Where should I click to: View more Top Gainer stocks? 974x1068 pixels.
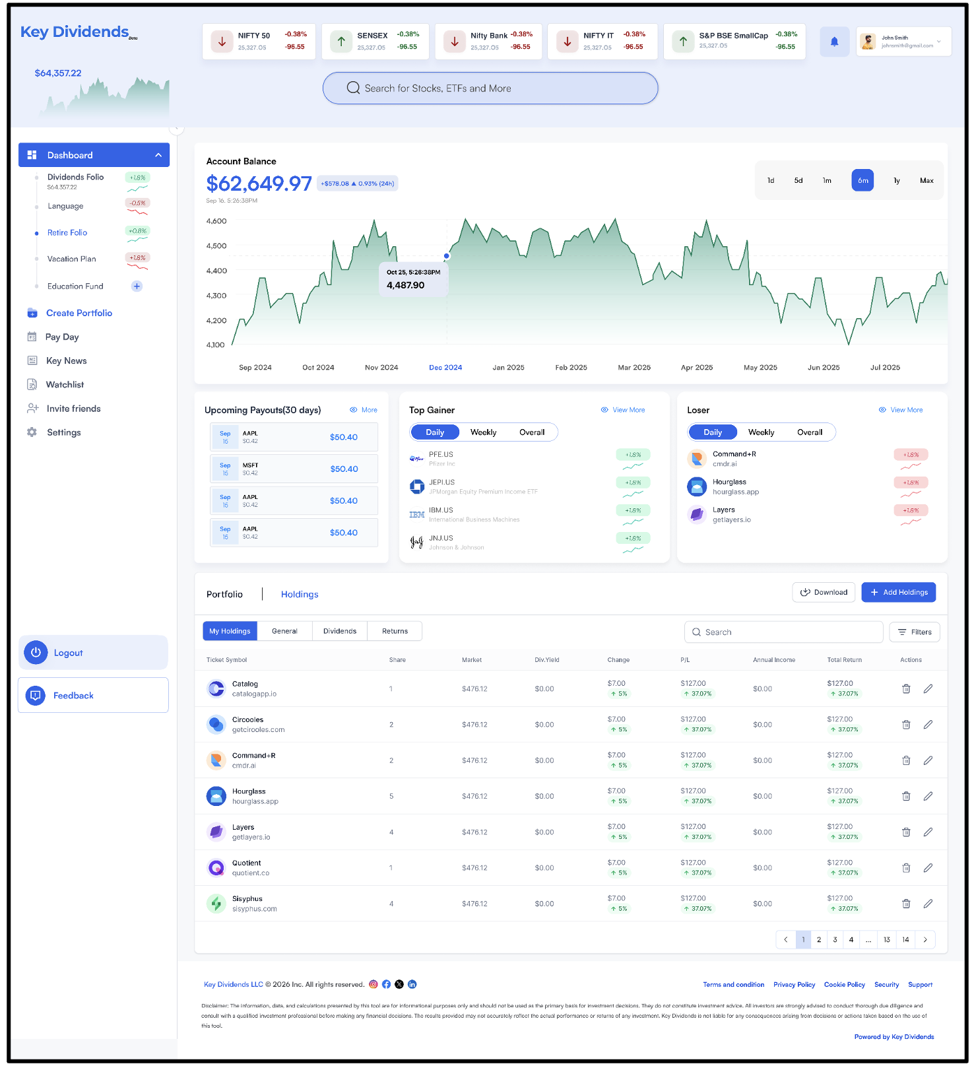coord(622,410)
